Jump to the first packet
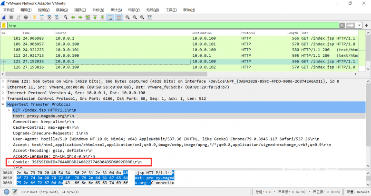The width and height of the screenshot is (371, 196). (x=95, y=17)
